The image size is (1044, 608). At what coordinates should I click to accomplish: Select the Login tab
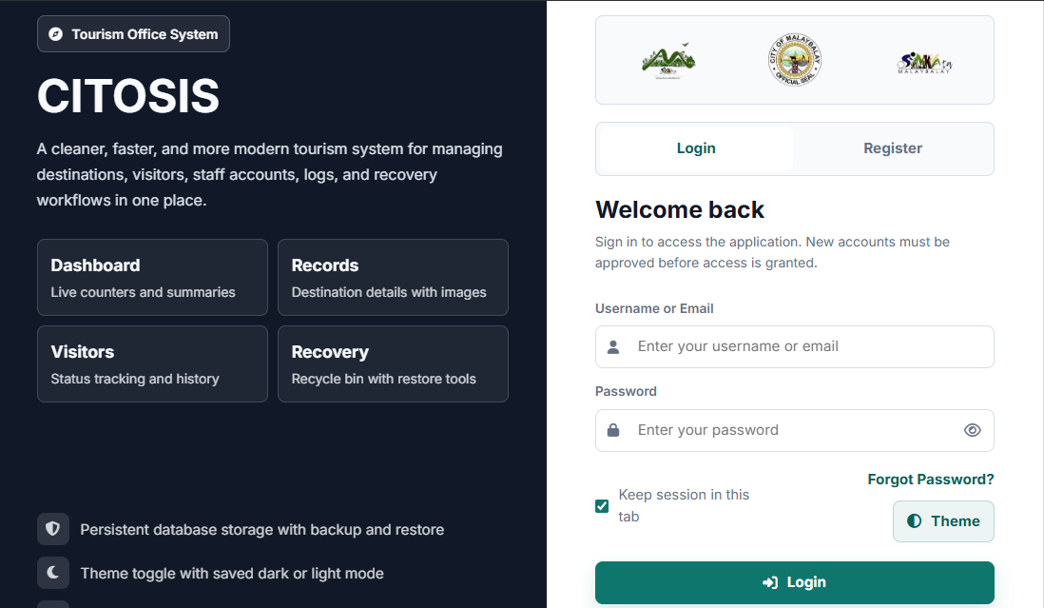click(x=696, y=148)
